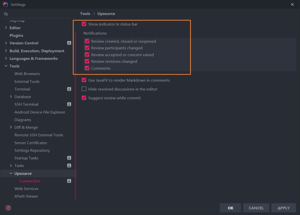Viewport: 300px width, 215px height.
Task: Uncheck the Comments notification checkbox
Action: click(x=87, y=68)
